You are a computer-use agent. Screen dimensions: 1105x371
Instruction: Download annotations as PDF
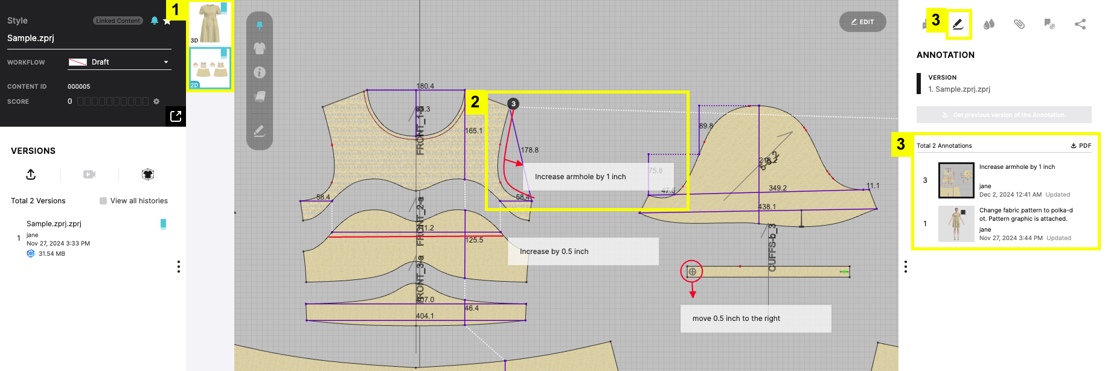click(1081, 145)
